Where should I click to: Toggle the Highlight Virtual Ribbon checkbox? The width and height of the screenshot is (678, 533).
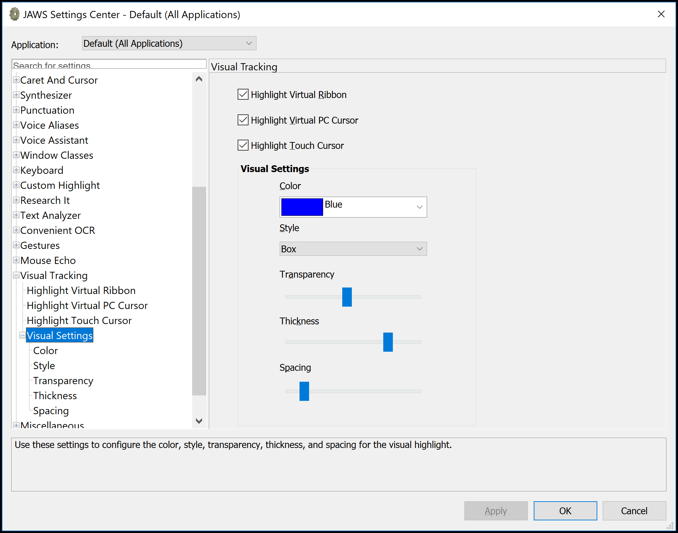click(x=243, y=94)
